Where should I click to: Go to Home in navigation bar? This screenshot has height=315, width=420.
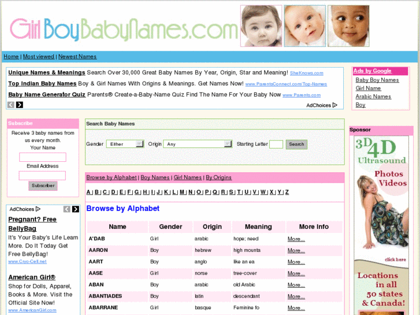pyautogui.click(x=11, y=57)
